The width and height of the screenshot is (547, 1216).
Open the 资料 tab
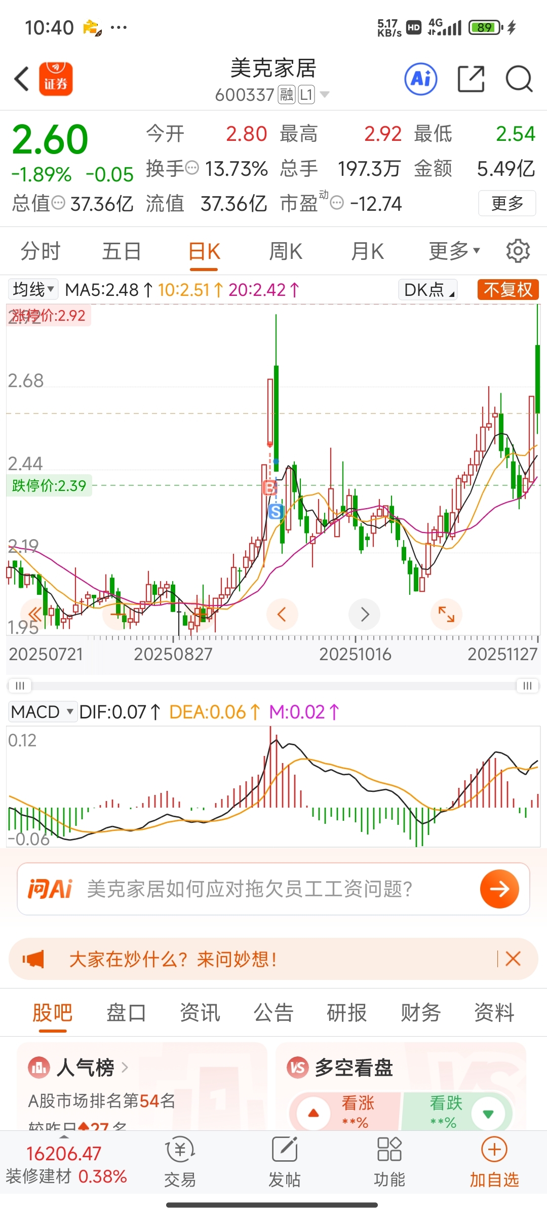click(494, 1012)
